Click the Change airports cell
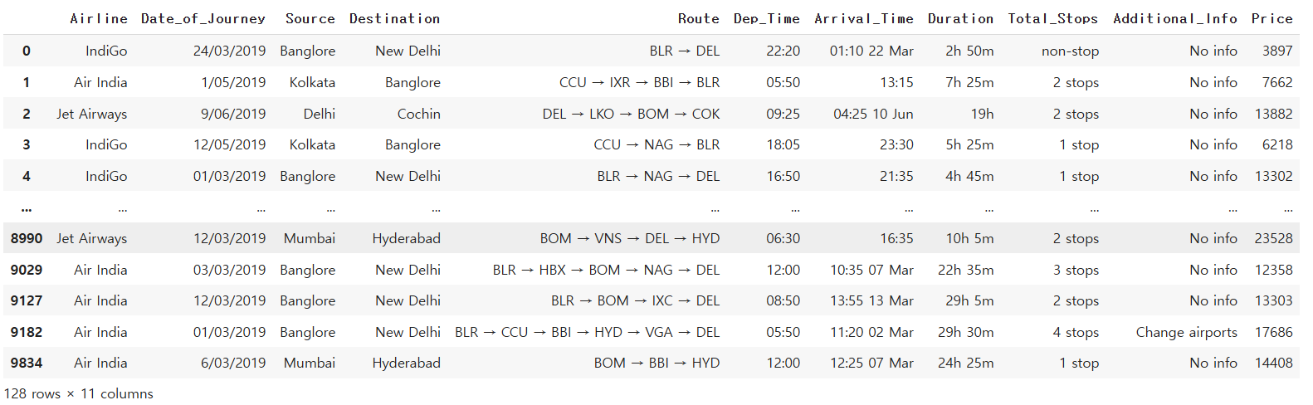This screenshot has width=1313, height=405. [1186, 332]
